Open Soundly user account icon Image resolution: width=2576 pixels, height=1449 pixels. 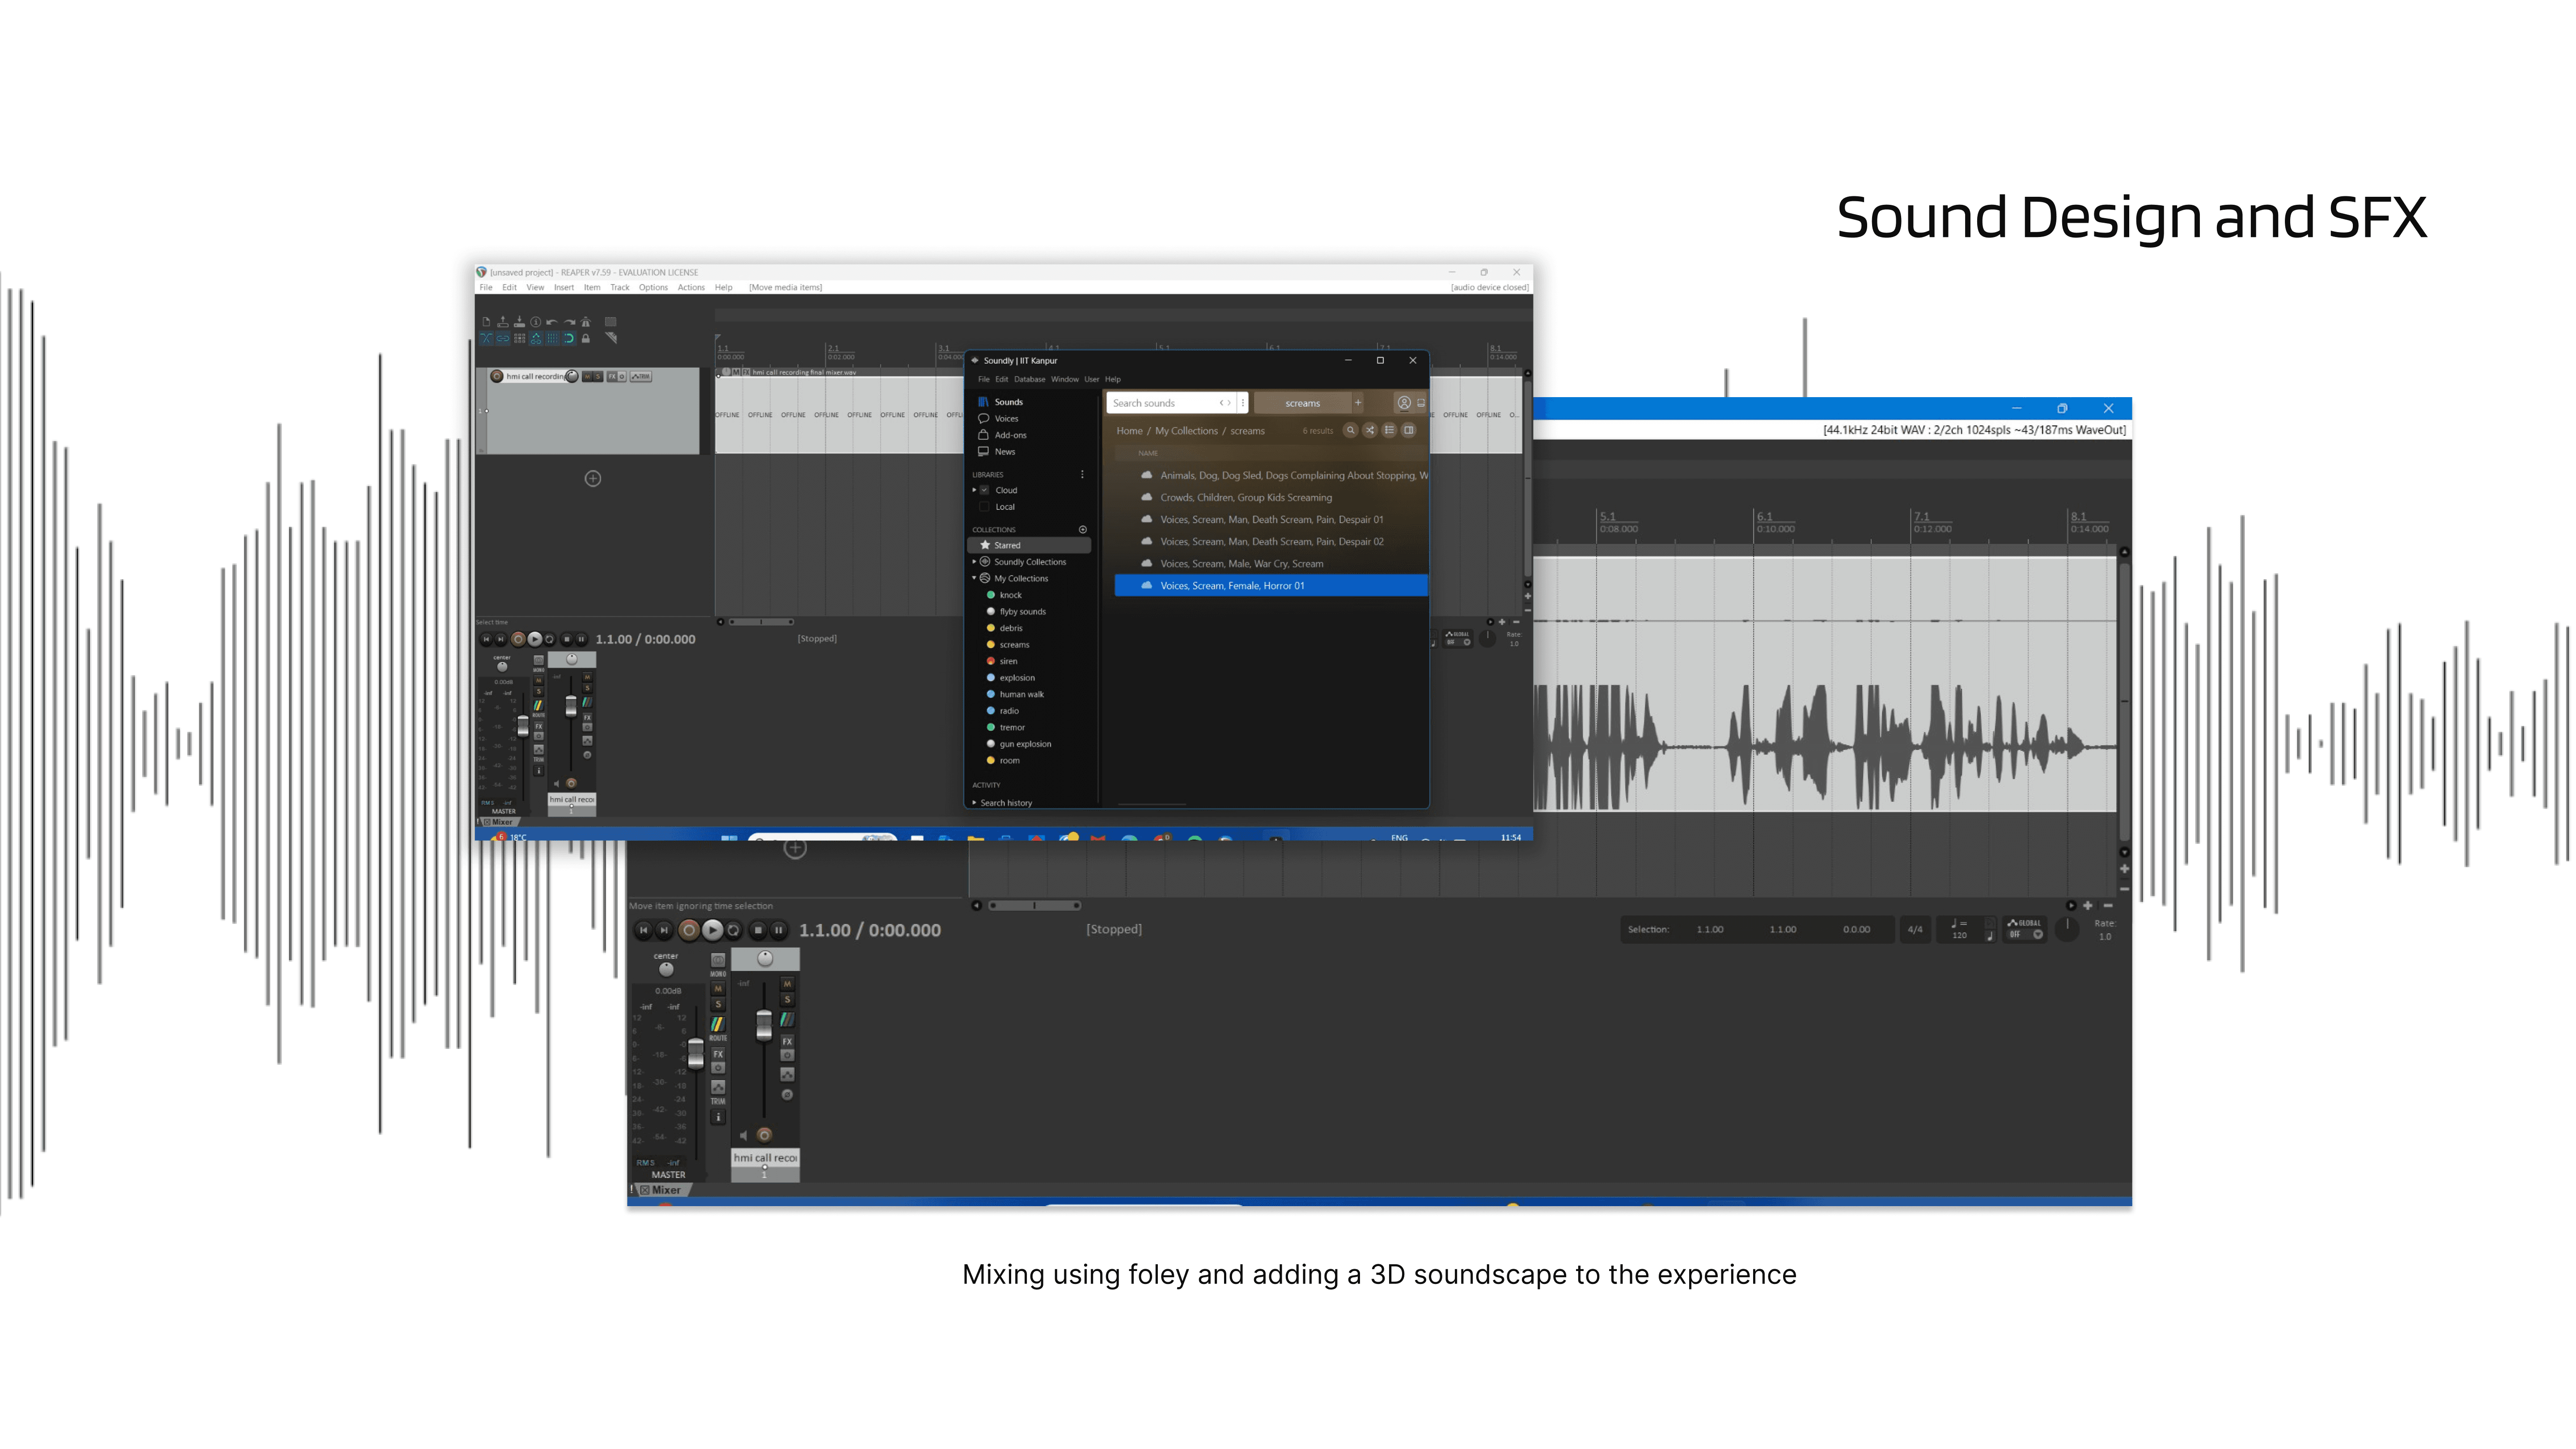tap(1404, 403)
